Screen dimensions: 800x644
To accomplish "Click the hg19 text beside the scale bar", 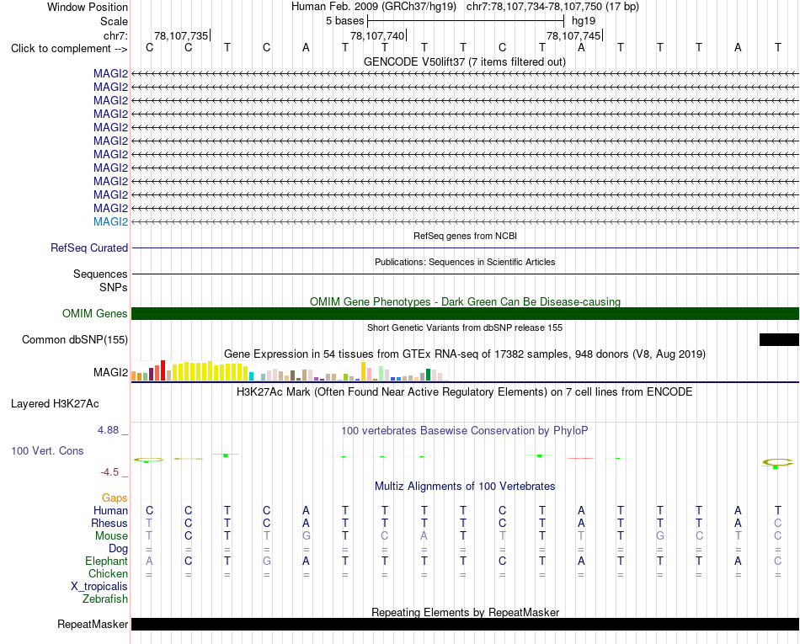I will coord(584,21).
